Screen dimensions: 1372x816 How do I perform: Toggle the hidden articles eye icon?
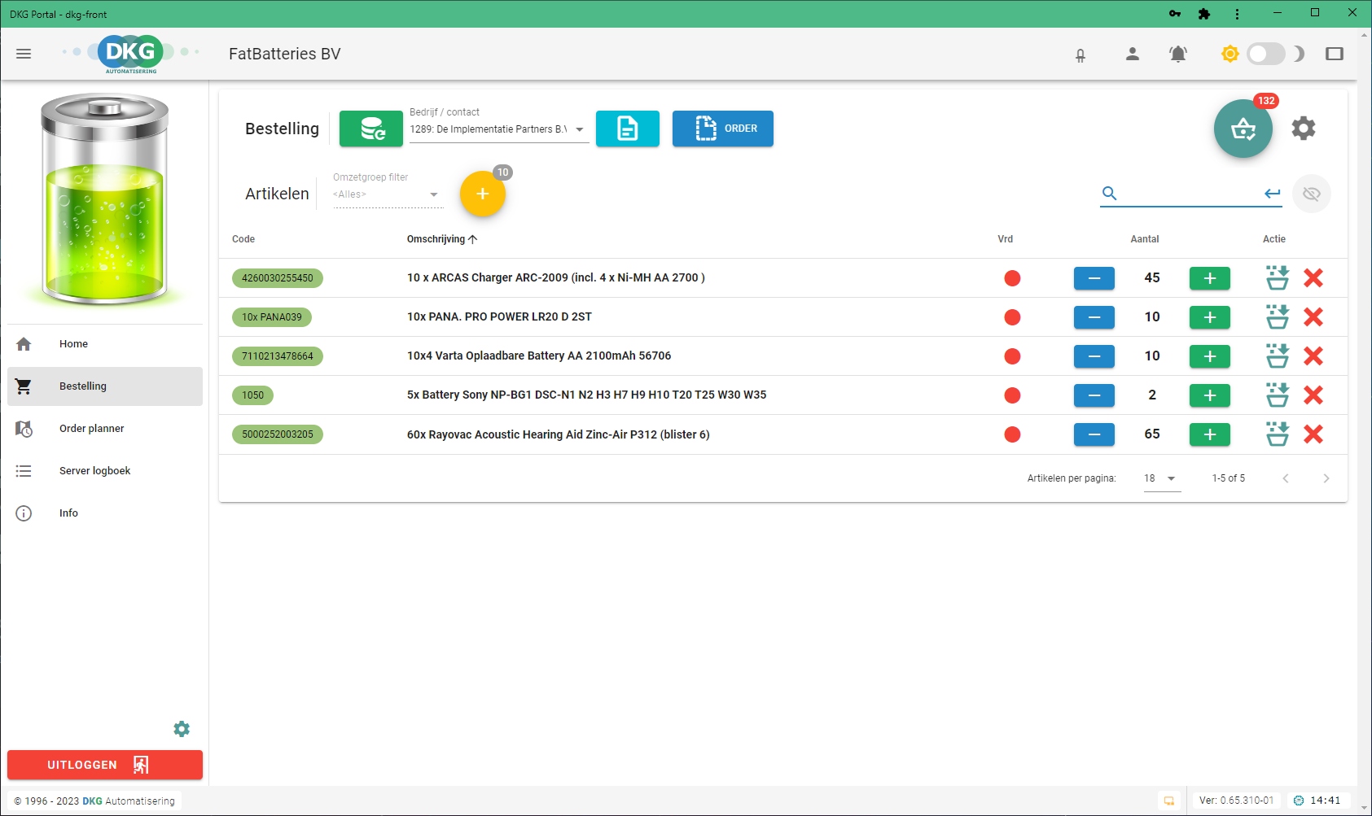pos(1311,194)
